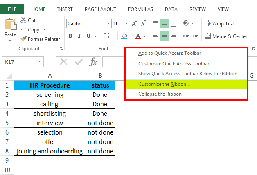Choose Add to Quick Access Toolbar
This screenshot has width=257, height=175.
click(x=186, y=53)
